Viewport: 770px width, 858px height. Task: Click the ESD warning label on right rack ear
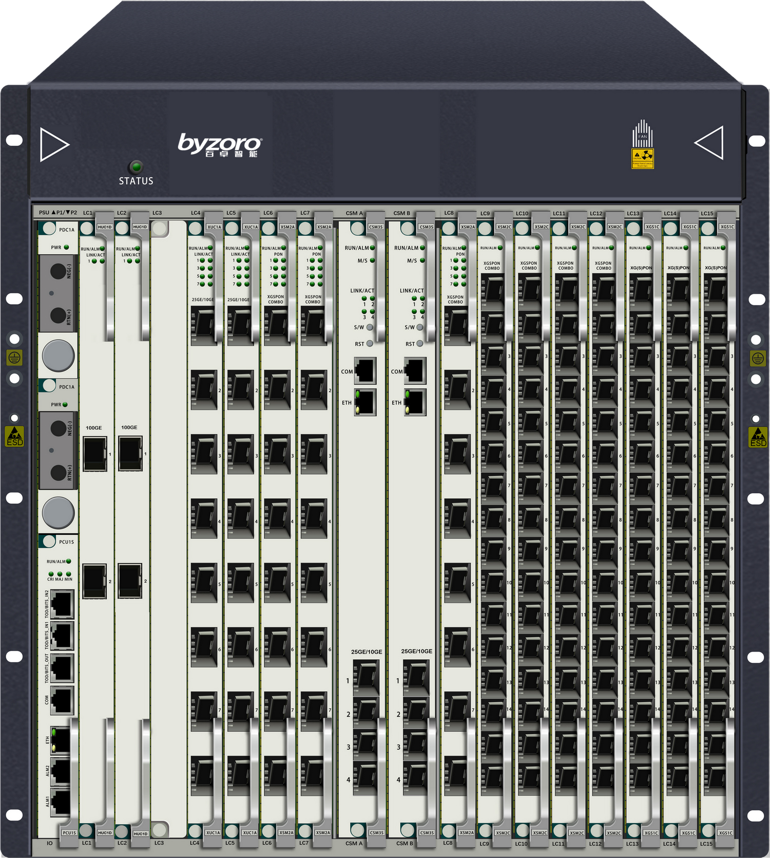point(758,437)
